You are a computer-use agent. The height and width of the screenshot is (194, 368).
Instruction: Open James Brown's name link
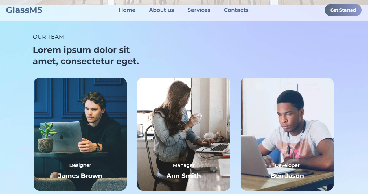(x=80, y=176)
